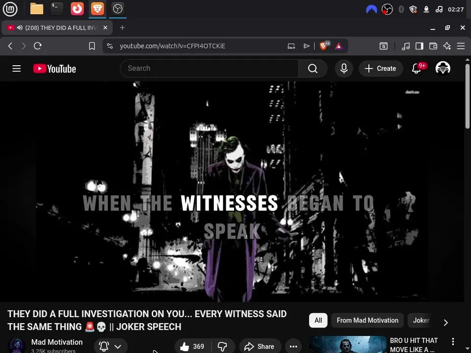
Task: Select the YouTube video tab
Action: (57, 27)
